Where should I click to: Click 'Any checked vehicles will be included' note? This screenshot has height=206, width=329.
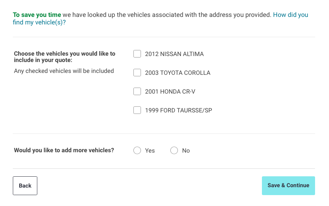(64, 71)
